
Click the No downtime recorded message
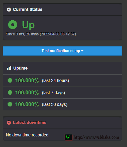coord(28,135)
